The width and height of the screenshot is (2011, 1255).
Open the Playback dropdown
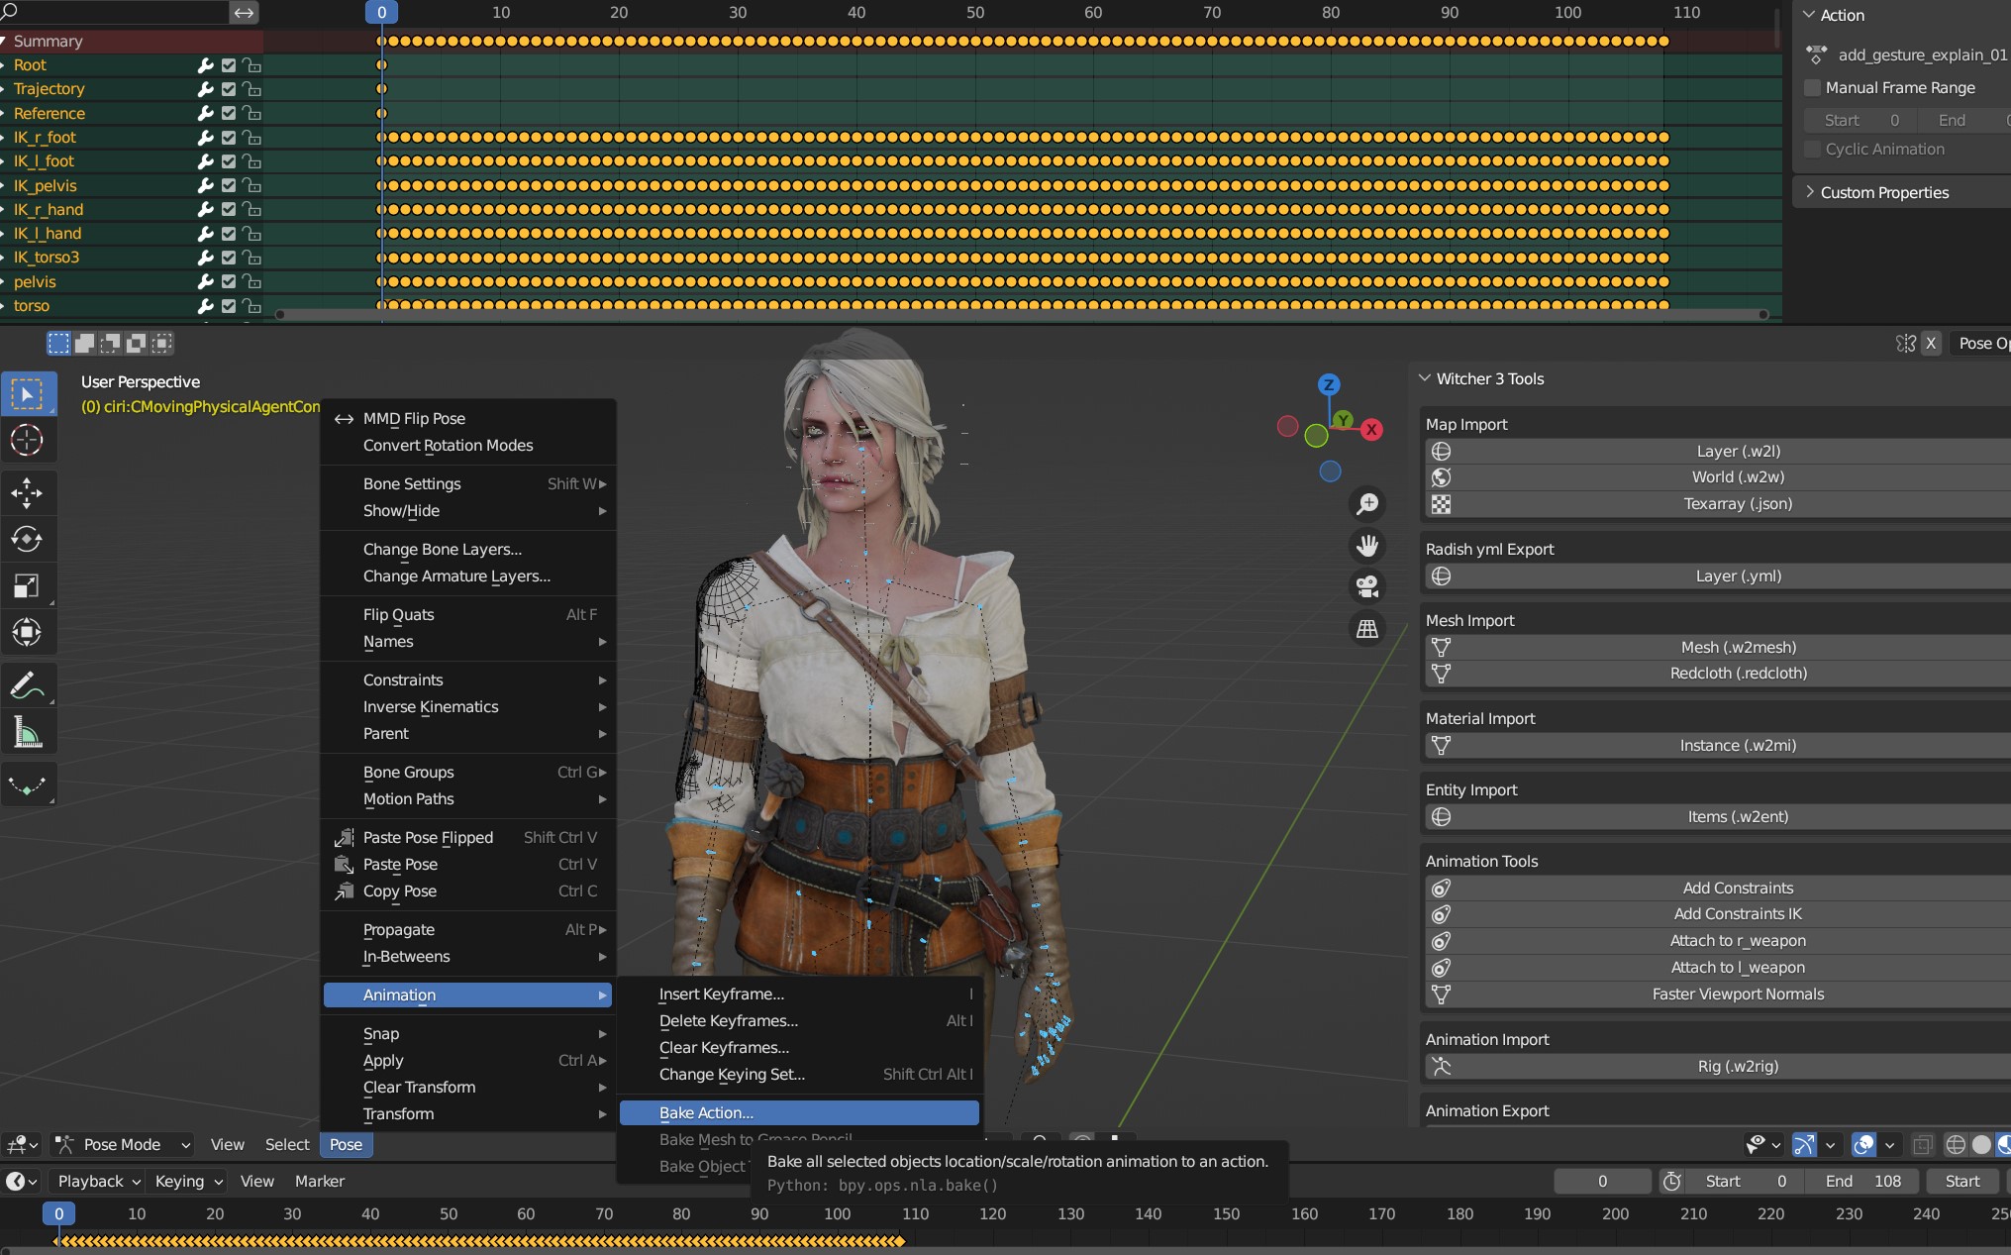coord(99,1182)
